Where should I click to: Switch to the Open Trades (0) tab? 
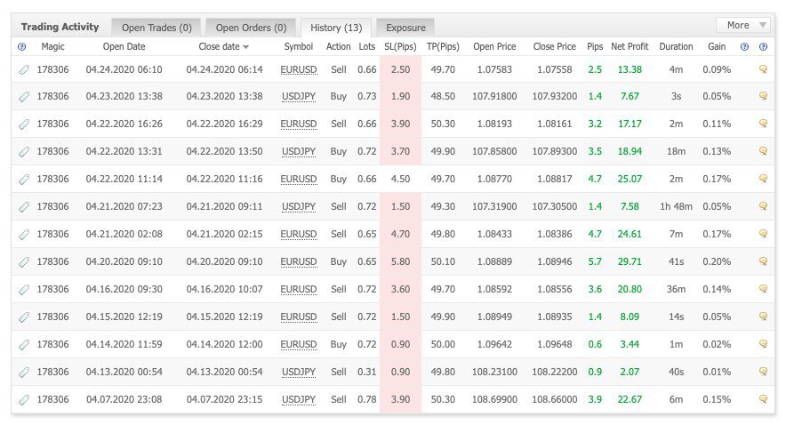click(156, 28)
